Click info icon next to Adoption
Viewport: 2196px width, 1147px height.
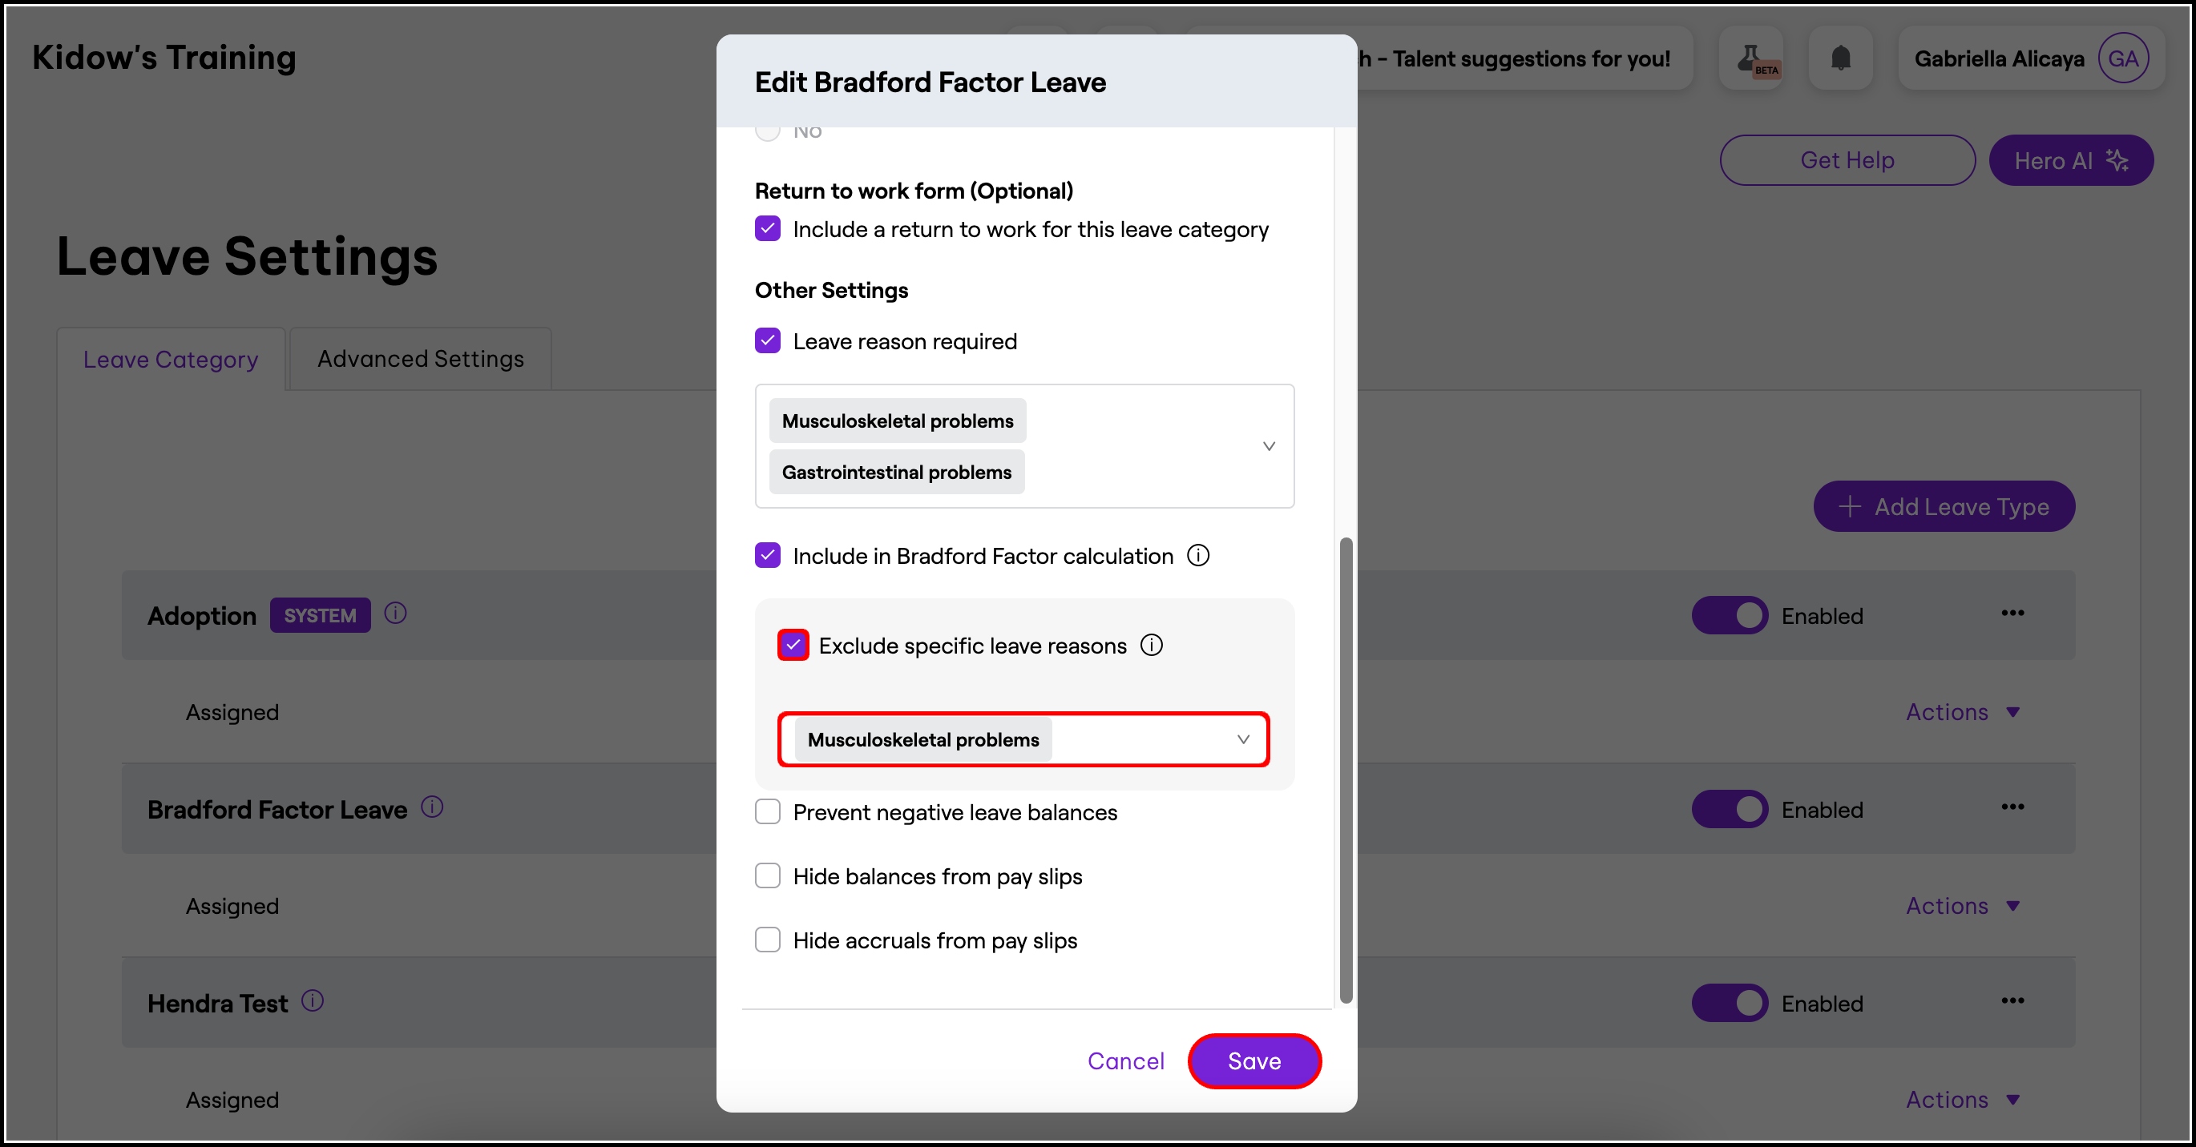pos(394,614)
